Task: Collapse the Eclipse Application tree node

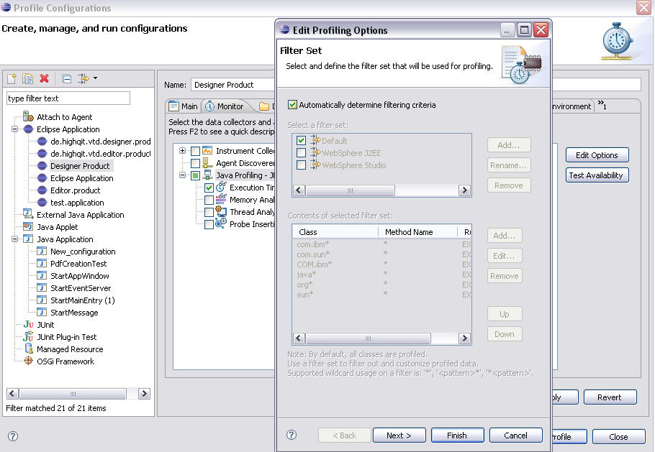Action: (14, 129)
